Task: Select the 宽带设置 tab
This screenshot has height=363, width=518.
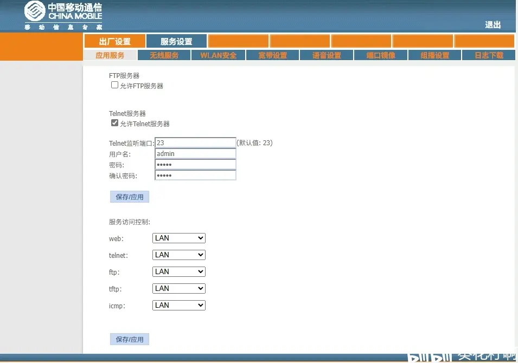Action: (272, 54)
